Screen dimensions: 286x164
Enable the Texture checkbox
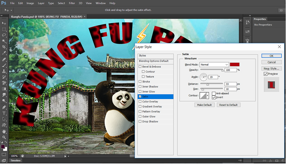click(x=143, y=77)
